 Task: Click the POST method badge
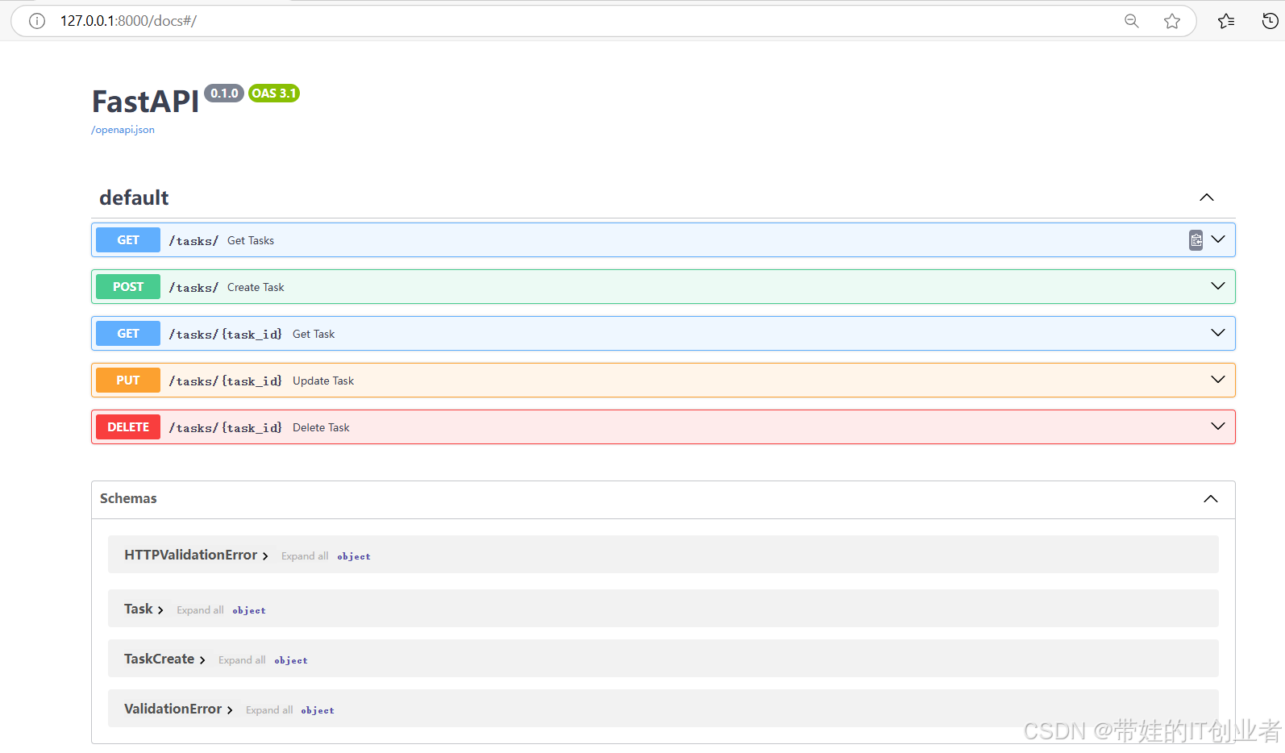(128, 287)
